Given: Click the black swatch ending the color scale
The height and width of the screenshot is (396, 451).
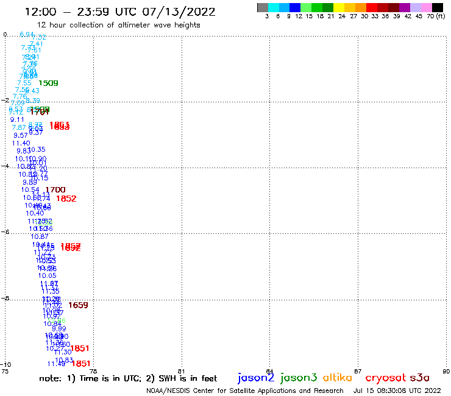Looking at the screenshot, I should [x=437, y=7].
